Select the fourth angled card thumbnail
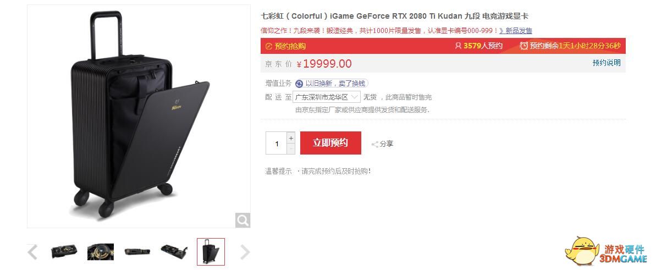This screenshot has width=656, height=270. (174, 252)
